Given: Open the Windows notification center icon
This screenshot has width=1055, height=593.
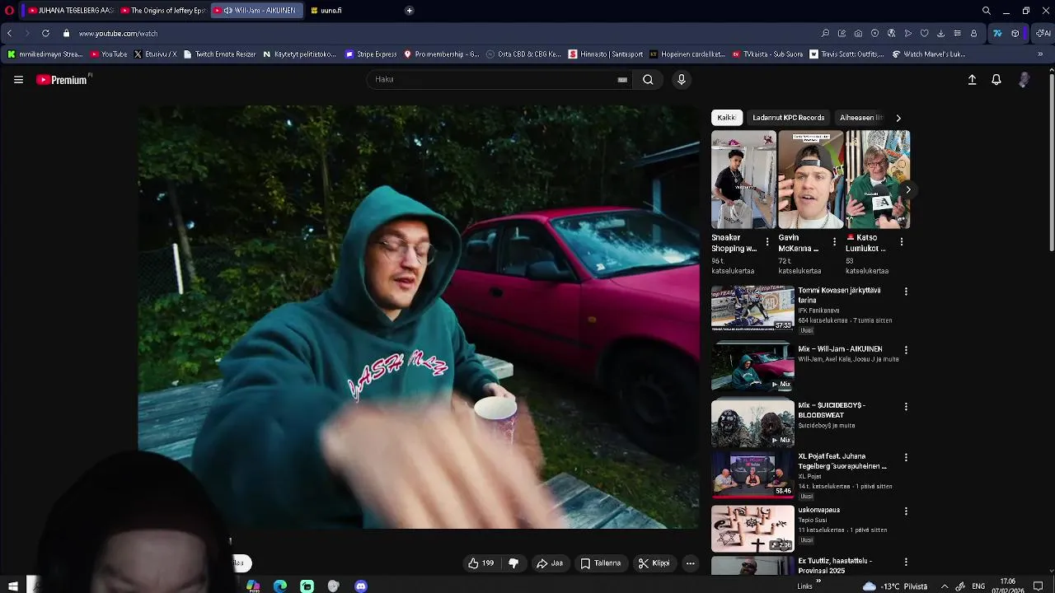Looking at the screenshot, I should [x=1039, y=586].
